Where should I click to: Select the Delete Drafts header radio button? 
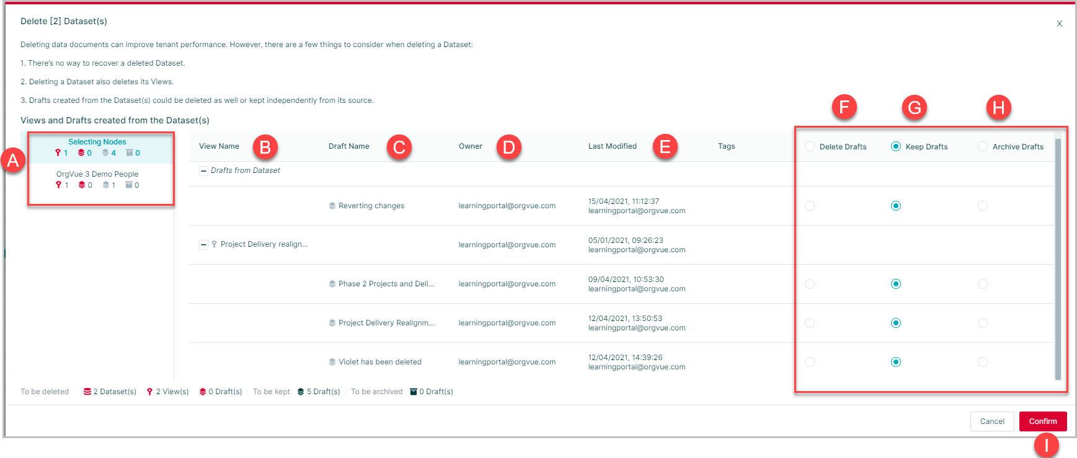click(x=810, y=146)
